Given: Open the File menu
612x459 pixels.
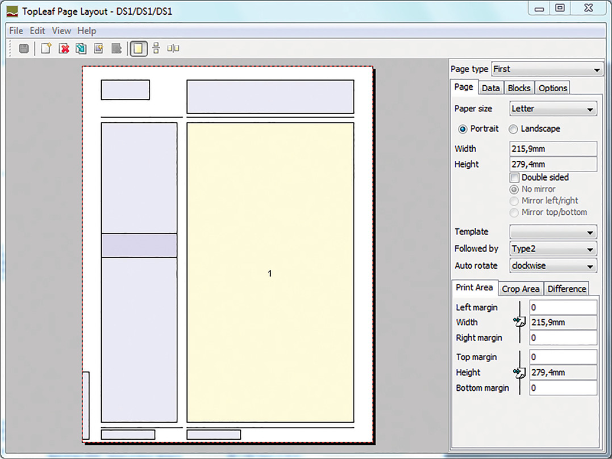Looking at the screenshot, I should pos(16,31).
